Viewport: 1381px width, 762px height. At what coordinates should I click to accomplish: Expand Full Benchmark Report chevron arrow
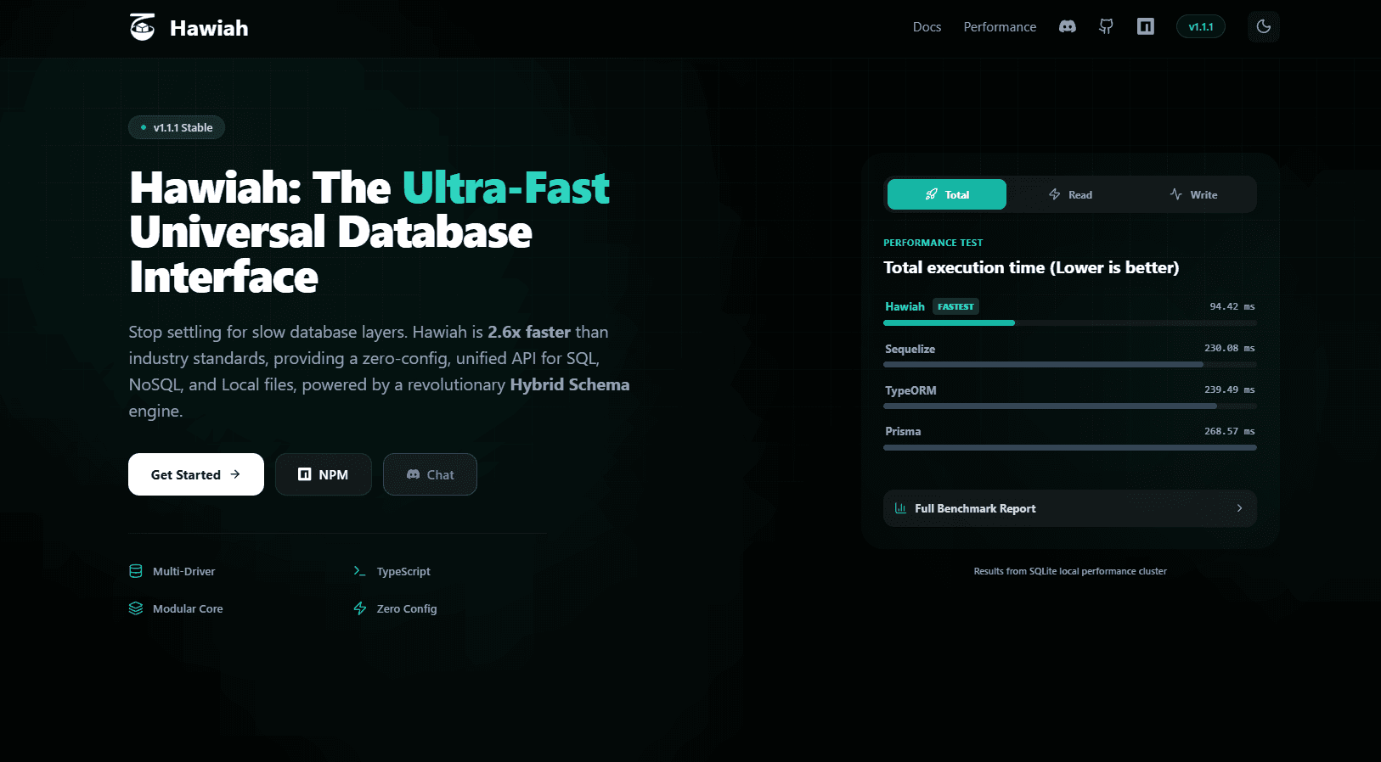tap(1239, 508)
